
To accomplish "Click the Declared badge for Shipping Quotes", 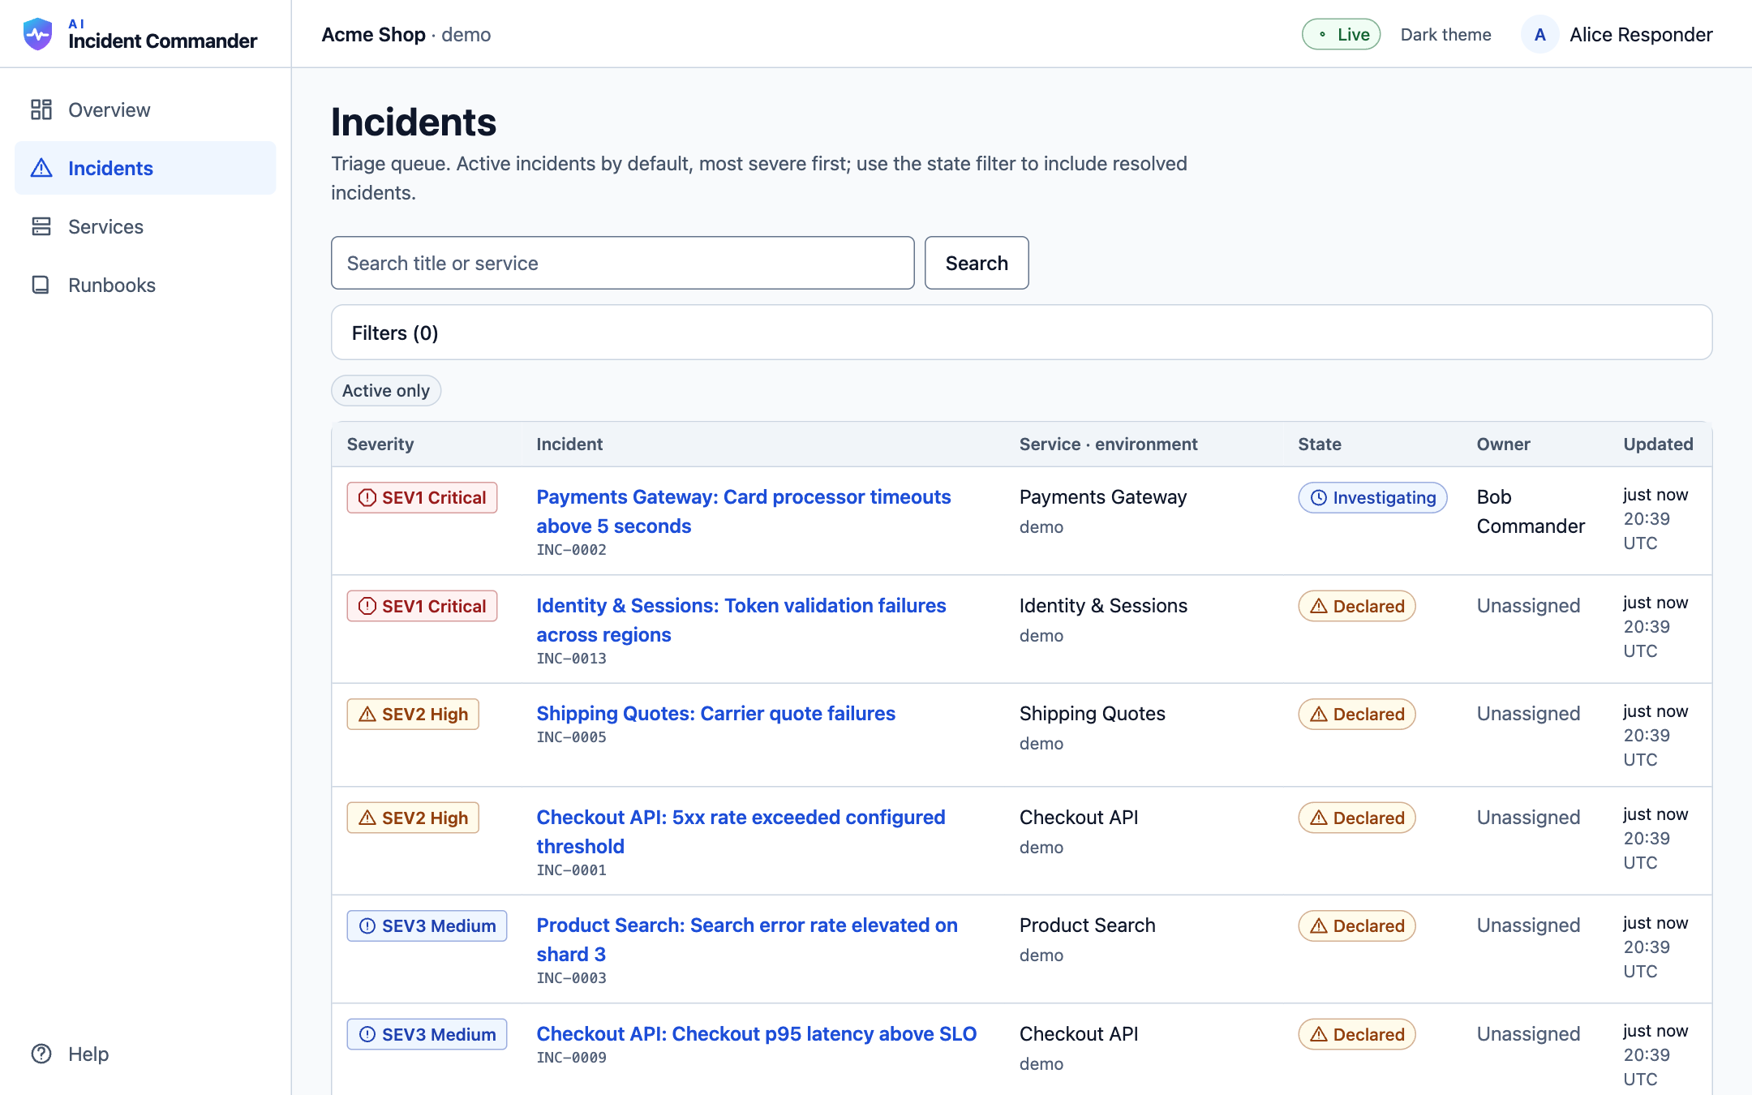I will (1357, 714).
